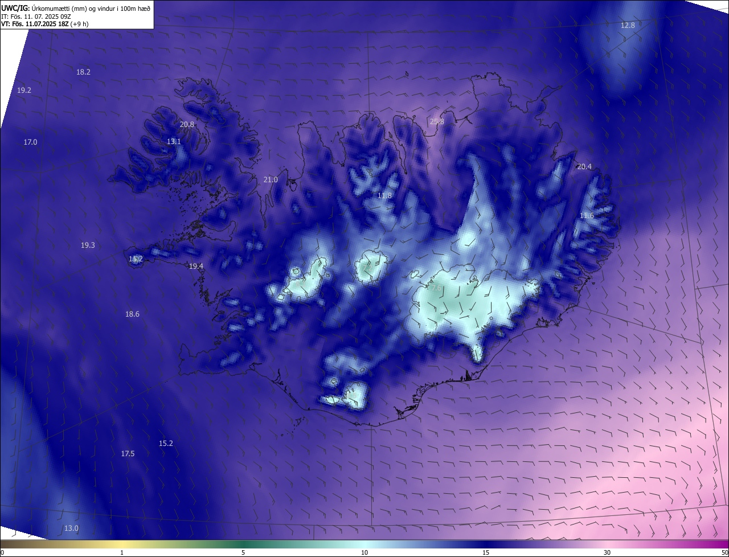Click the 11.6 value in the Eastfjords
Viewport: 729px width, 557px height.
click(x=587, y=215)
